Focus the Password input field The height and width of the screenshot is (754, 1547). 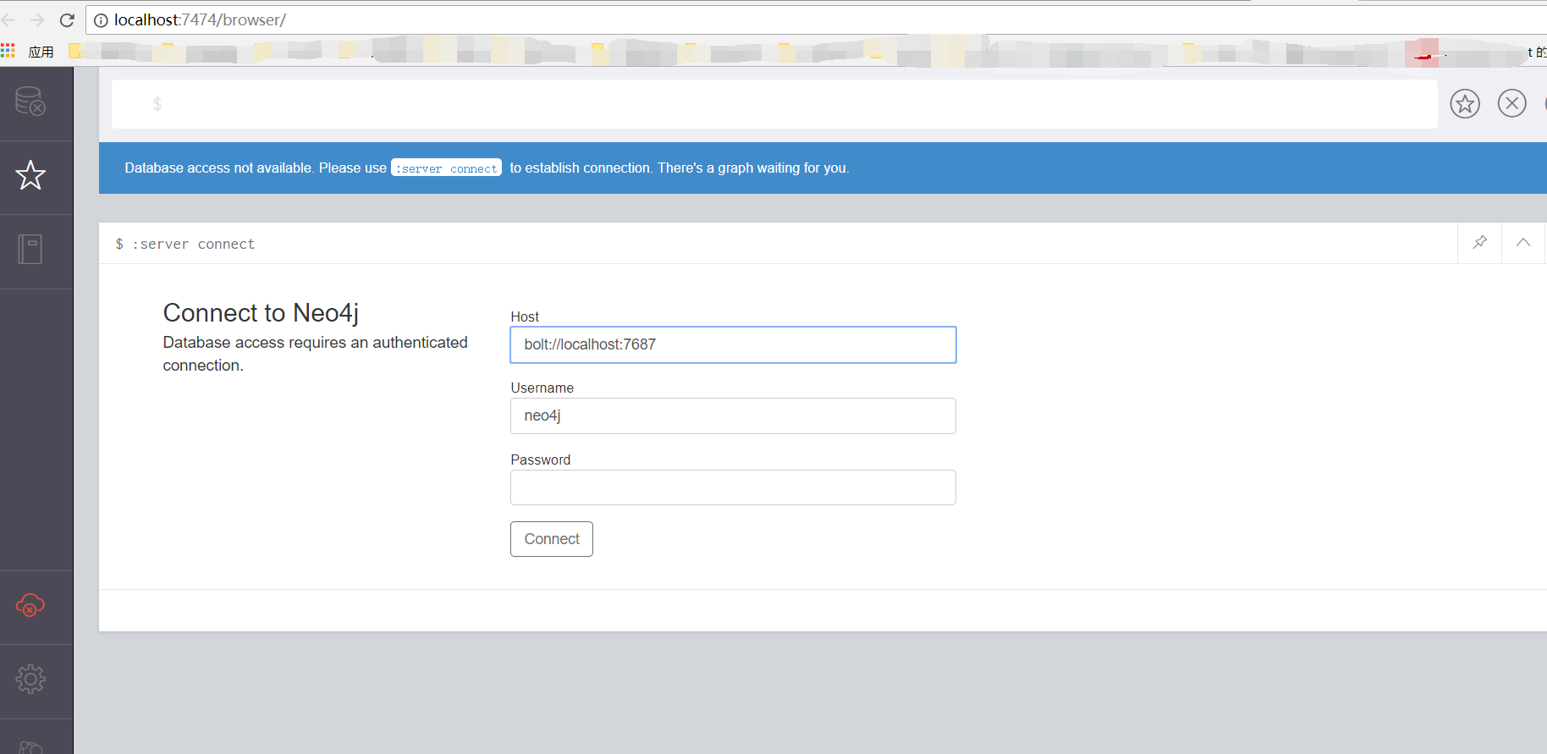click(733, 487)
